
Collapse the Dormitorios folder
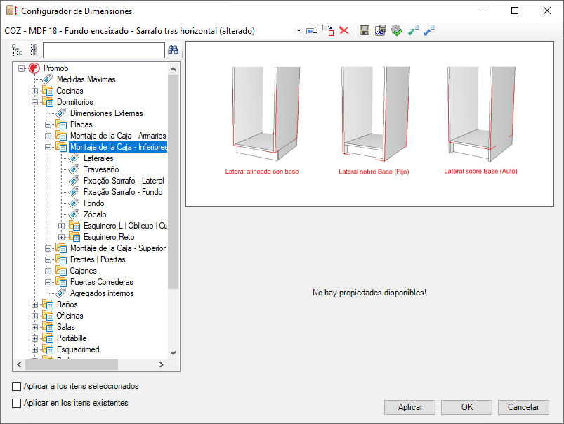tap(35, 102)
